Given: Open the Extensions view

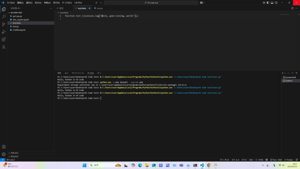Looking at the screenshot, I should coord(4,39).
